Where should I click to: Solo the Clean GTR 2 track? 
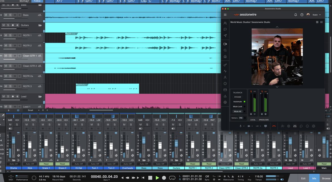(x=10, y=66)
